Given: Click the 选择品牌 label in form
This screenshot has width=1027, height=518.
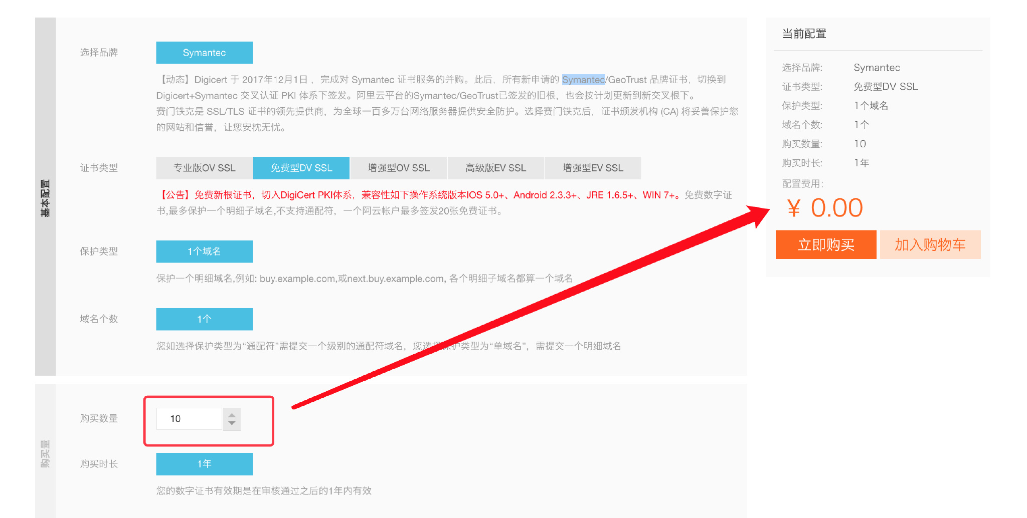Looking at the screenshot, I should click(x=99, y=53).
